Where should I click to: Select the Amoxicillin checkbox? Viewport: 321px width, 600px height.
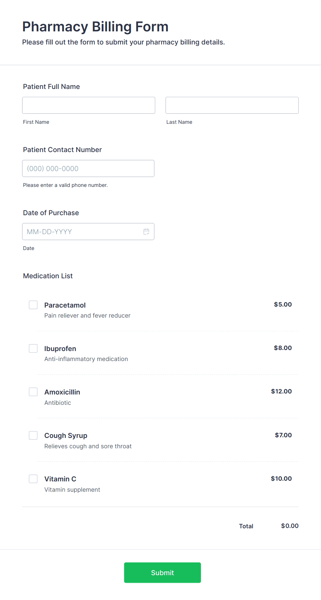click(33, 392)
